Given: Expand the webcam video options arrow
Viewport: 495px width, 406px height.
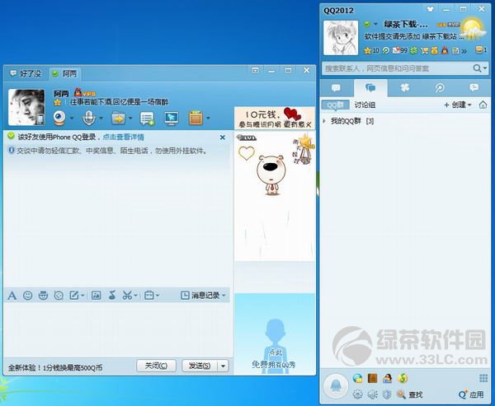Looking at the screenshot, I should click(x=72, y=119).
